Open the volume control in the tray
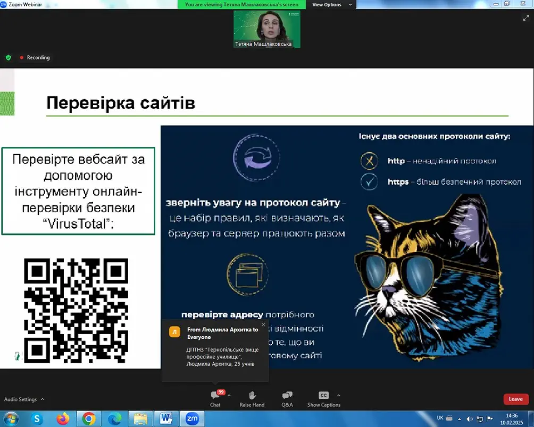This screenshot has height=427, width=534. [469, 419]
